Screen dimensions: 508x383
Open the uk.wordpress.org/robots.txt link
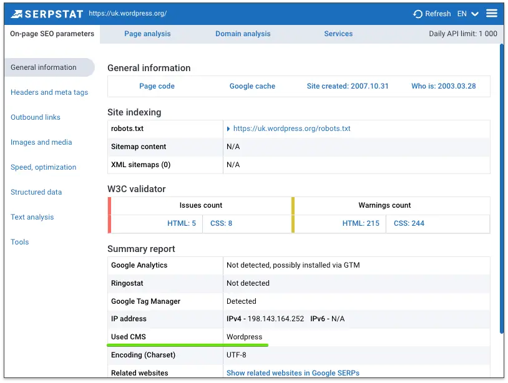pyautogui.click(x=292, y=128)
